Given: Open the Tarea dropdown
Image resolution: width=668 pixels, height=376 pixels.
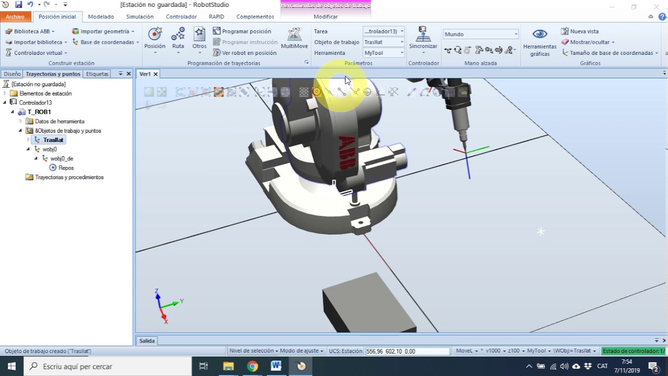Looking at the screenshot, I should click(384, 31).
